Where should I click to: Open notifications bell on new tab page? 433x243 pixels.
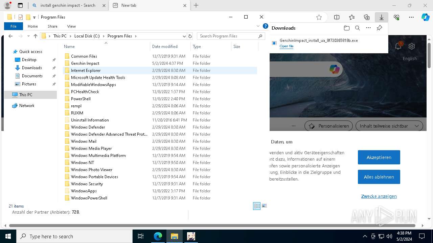(x=398, y=46)
